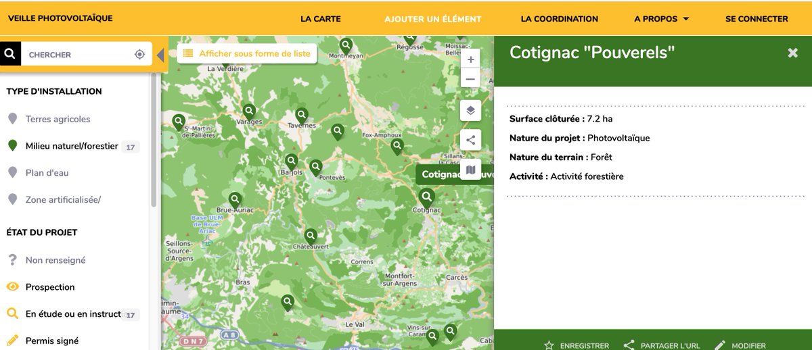
Task: Click the Chercher search input field
Action: point(76,54)
